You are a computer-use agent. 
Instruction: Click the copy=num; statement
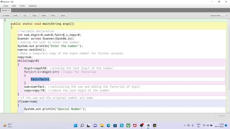pos(25,57)
